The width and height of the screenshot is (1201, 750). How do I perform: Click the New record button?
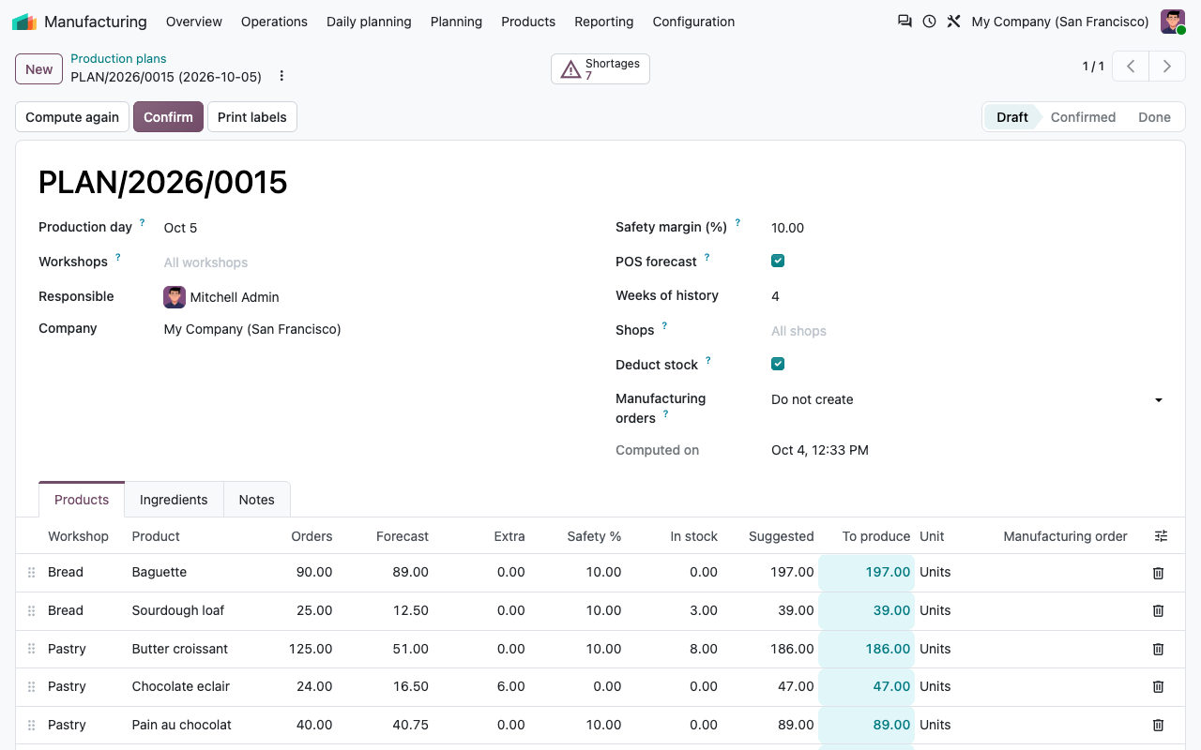tap(39, 68)
